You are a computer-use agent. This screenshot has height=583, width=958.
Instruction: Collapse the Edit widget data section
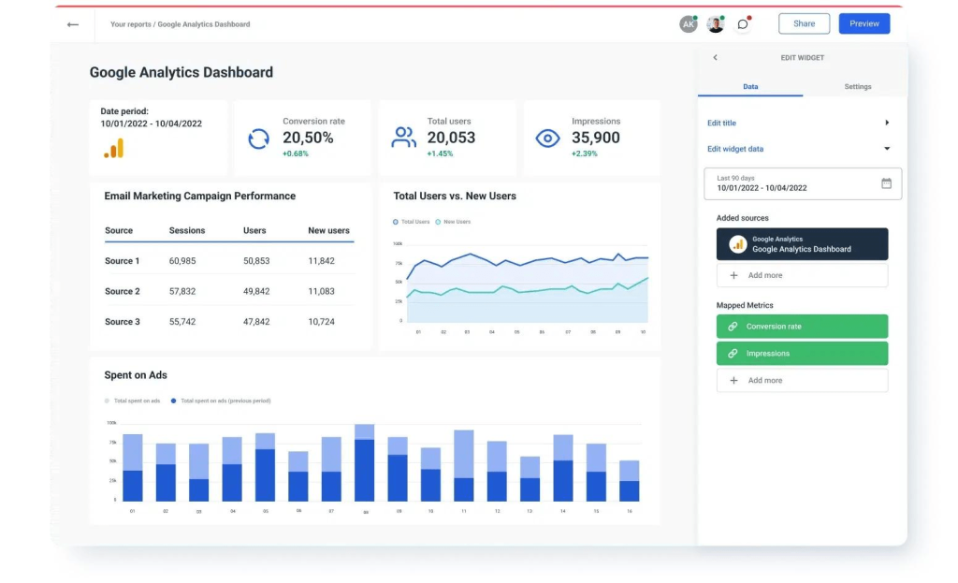(x=798, y=149)
